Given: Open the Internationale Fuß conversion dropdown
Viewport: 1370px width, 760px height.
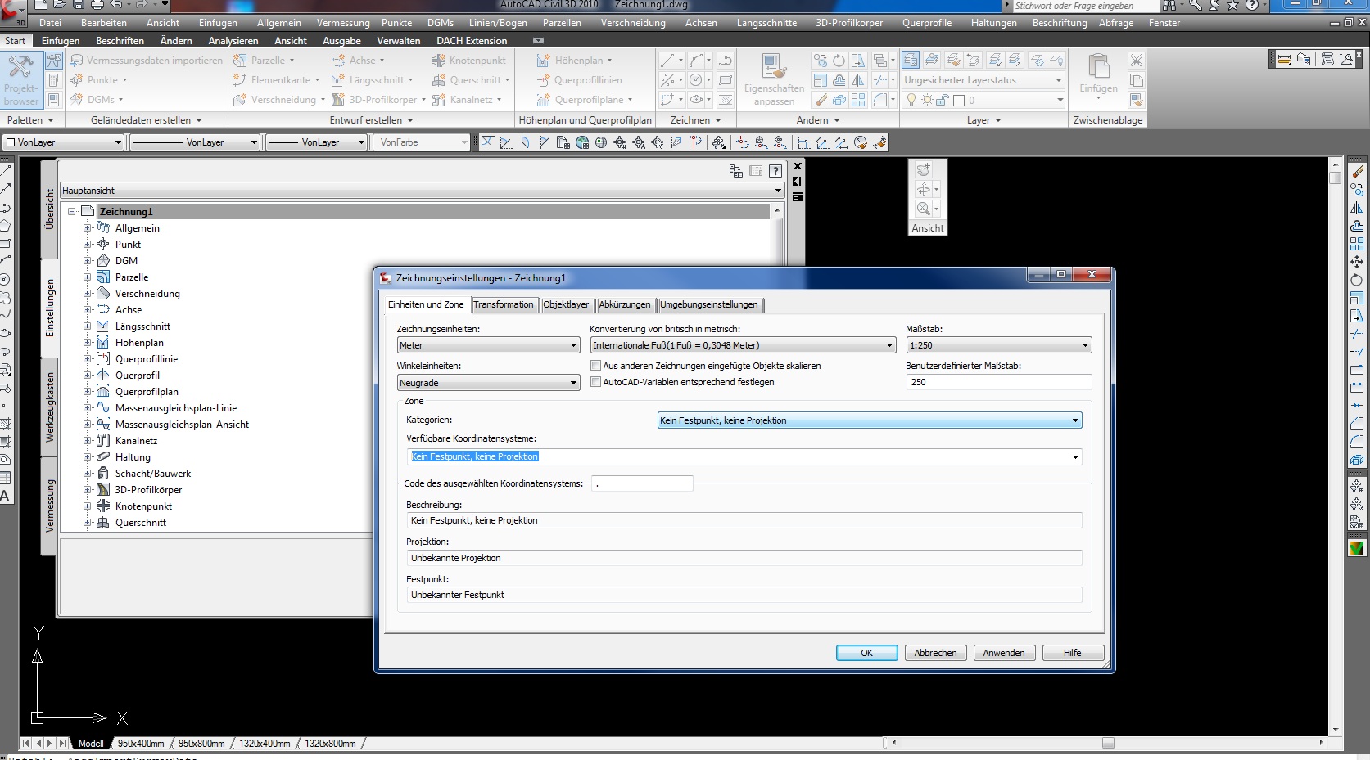Looking at the screenshot, I should coord(744,345).
